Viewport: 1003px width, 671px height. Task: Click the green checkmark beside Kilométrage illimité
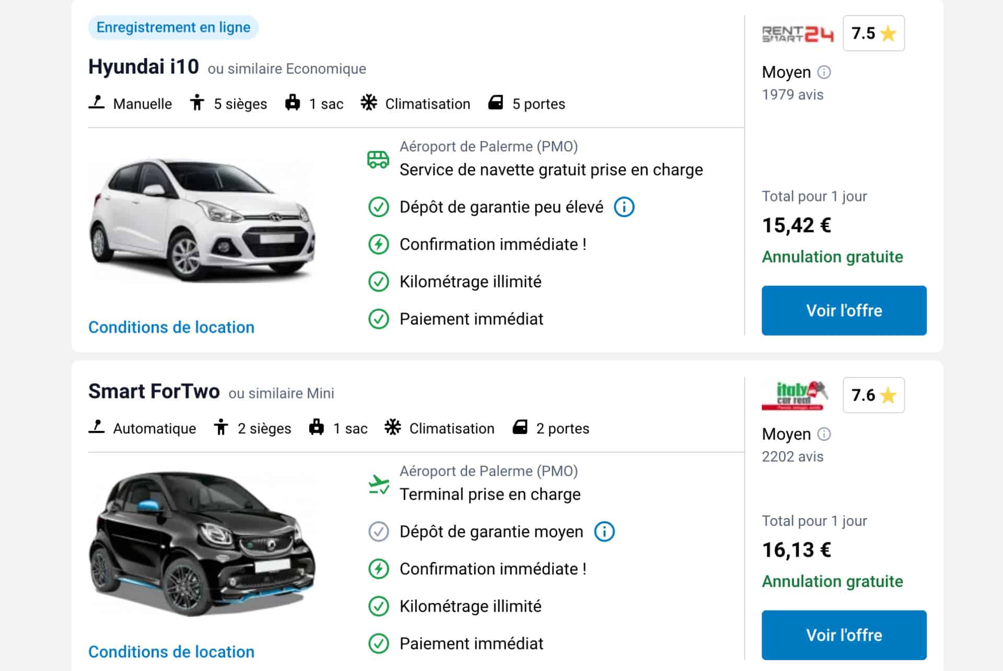tap(379, 281)
